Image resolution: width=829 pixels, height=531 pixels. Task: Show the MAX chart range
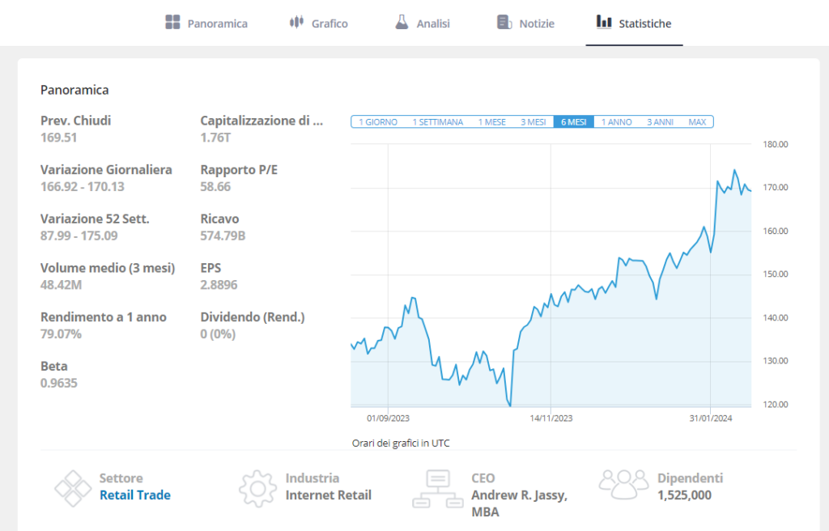(x=697, y=122)
